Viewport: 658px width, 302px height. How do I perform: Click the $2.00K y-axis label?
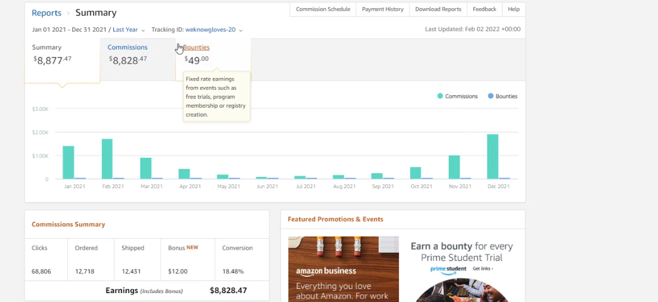pyautogui.click(x=41, y=132)
